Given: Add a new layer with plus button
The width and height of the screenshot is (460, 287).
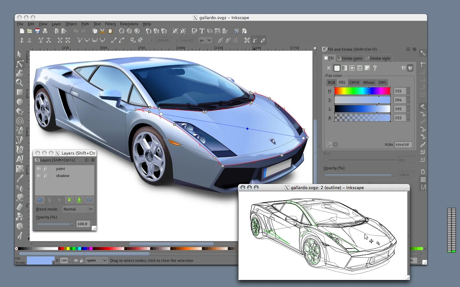Looking at the screenshot, I should click(40, 200).
